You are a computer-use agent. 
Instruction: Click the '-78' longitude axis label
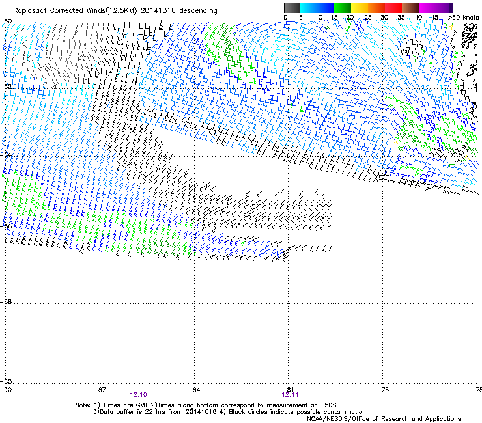click(x=383, y=390)
